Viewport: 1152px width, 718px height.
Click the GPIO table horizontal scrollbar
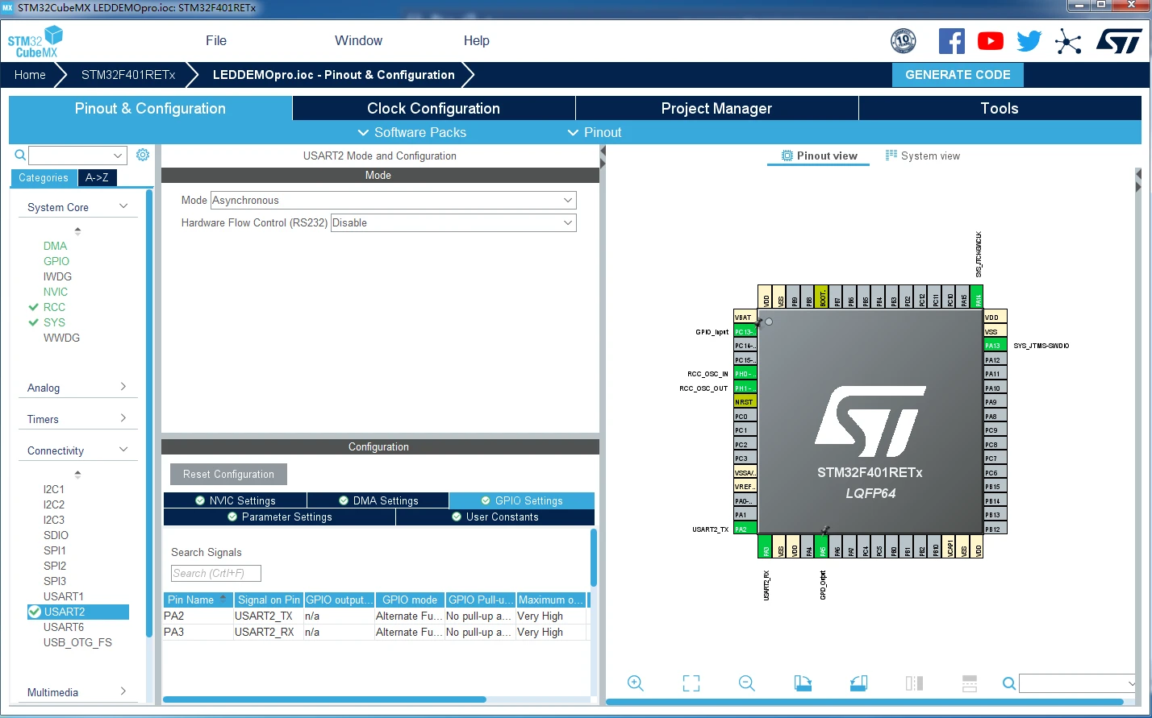(324, 699)
